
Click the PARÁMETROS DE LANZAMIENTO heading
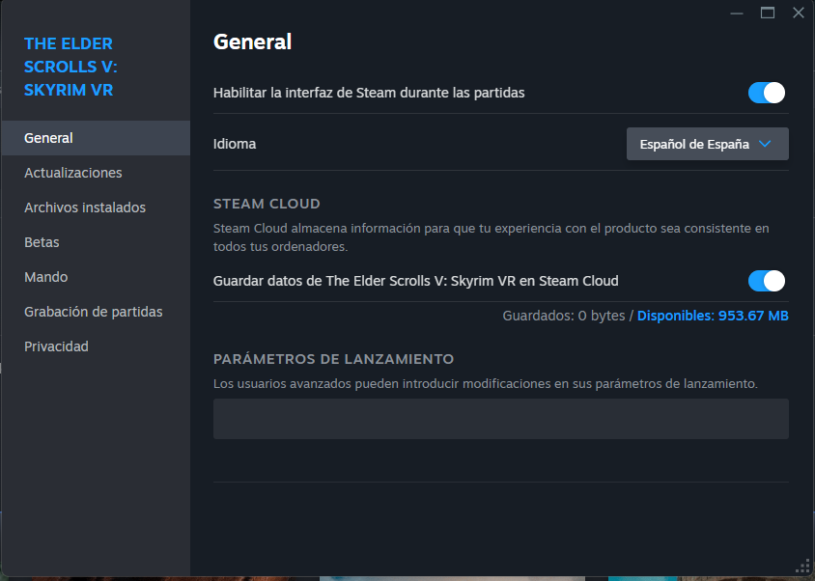(334, 359)
